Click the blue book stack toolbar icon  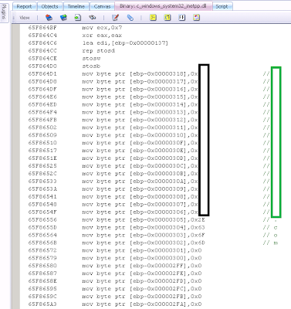point(49,18)
